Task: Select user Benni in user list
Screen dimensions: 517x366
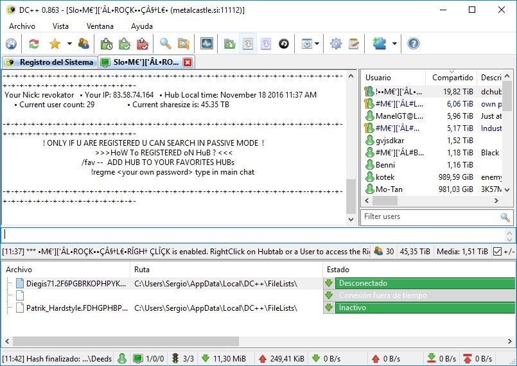Action: pyautogui.click(x=433, y=165)
